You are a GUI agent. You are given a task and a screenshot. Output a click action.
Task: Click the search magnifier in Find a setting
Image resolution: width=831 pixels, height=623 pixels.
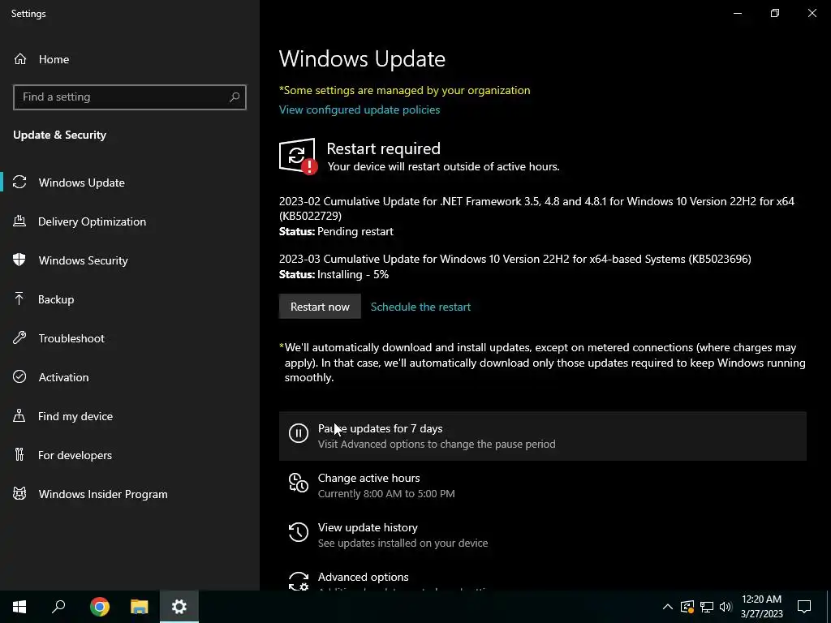pos(235,97)
